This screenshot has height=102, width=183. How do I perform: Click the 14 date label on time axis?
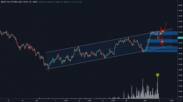[79, 100]
